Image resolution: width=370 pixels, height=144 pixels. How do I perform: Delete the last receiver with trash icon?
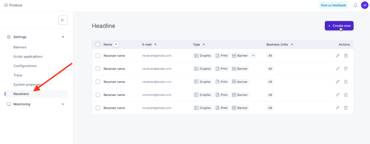point(346,108)
